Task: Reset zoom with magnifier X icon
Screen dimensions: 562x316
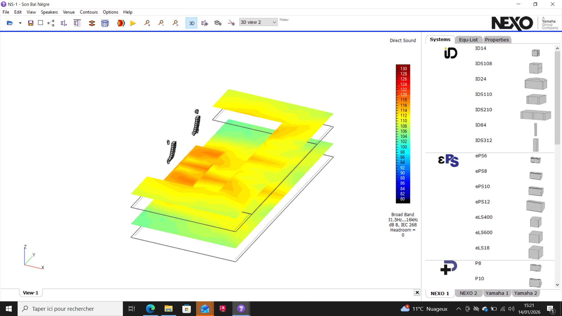Action: point(175,23)
